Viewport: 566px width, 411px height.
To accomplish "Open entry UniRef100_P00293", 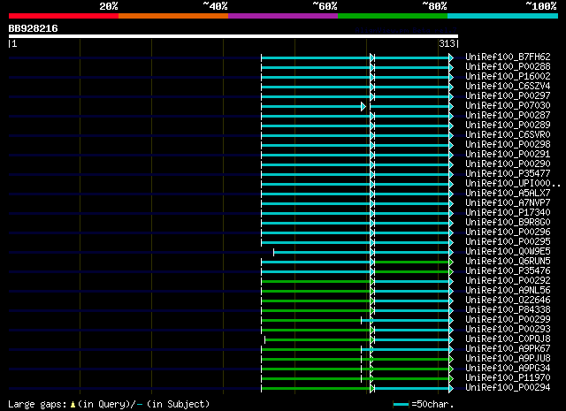I will pos(508,330).
